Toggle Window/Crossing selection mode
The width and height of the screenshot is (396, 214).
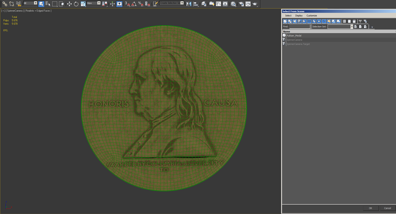(61, 4)
